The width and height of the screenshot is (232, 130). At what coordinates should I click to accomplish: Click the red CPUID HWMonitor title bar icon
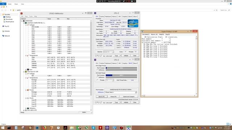click(x=22, y=13)
